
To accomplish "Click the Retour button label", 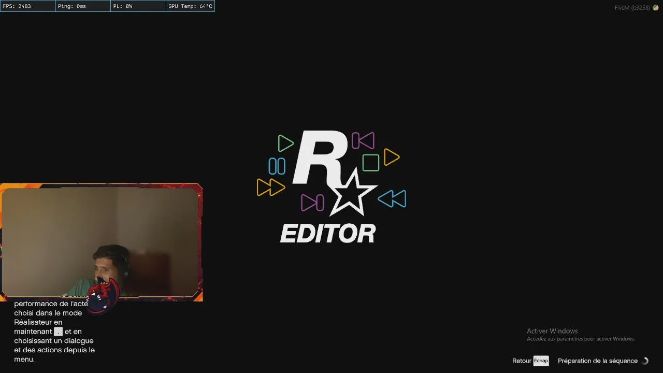I will click(522, 361).
